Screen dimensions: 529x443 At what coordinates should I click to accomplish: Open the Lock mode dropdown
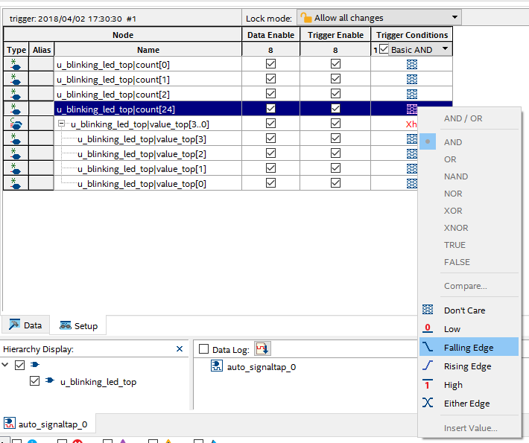pos(454,18)
